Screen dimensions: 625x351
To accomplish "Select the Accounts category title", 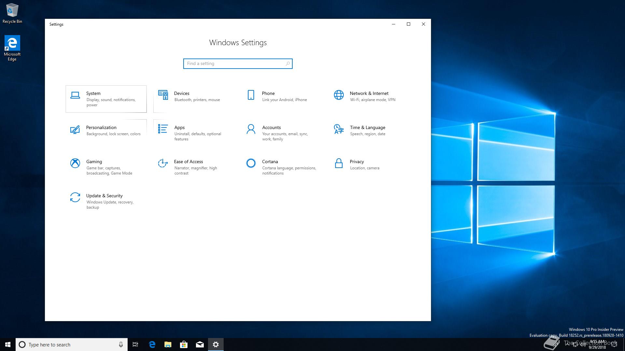I will pyautogui.click(x=271, y=127).
